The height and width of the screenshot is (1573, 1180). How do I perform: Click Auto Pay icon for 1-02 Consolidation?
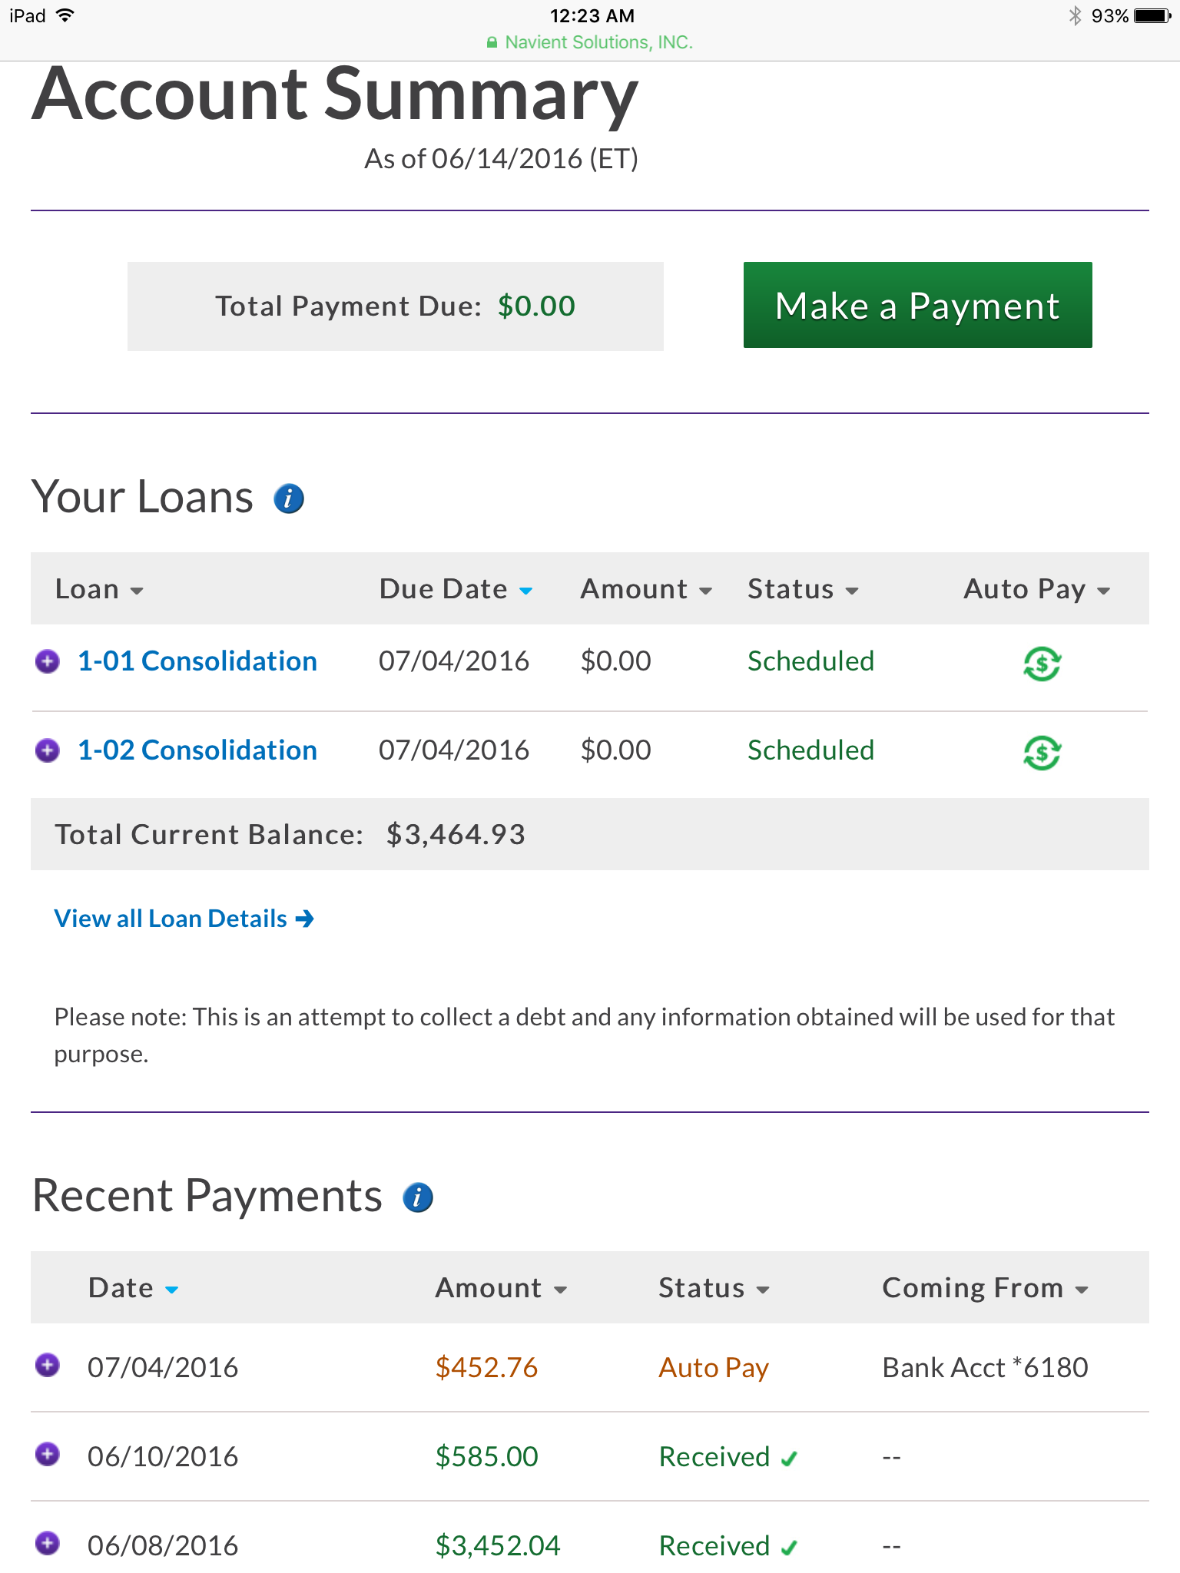(1042, 752)
